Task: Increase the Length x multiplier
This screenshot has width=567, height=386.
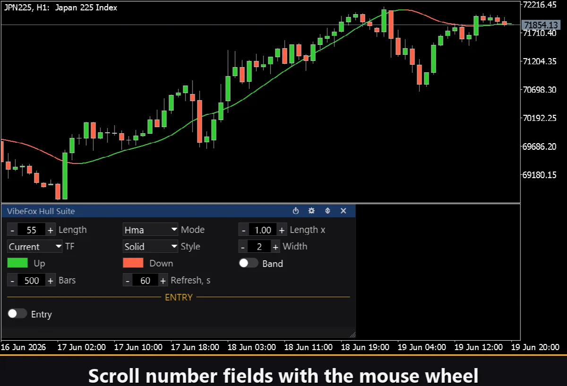Action: (282, 230)
